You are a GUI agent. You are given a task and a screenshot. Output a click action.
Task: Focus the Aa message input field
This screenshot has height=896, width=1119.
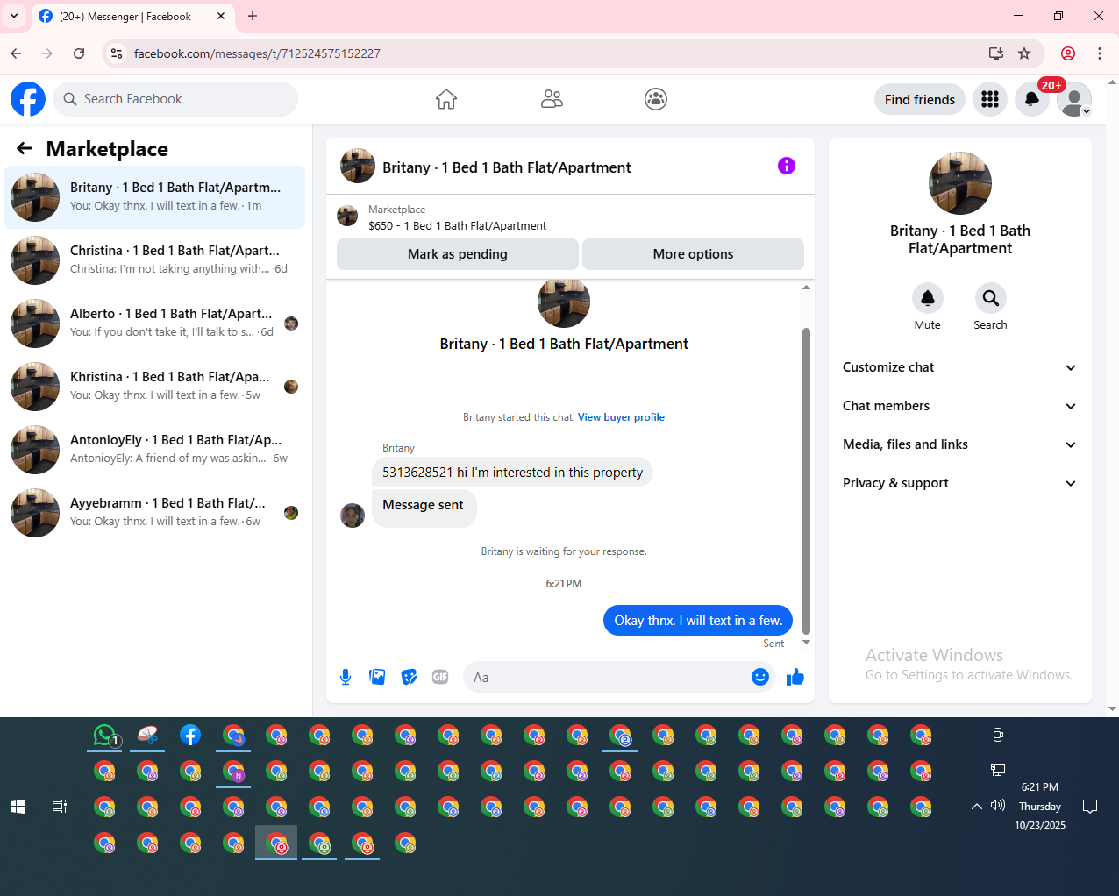(607, 677)
